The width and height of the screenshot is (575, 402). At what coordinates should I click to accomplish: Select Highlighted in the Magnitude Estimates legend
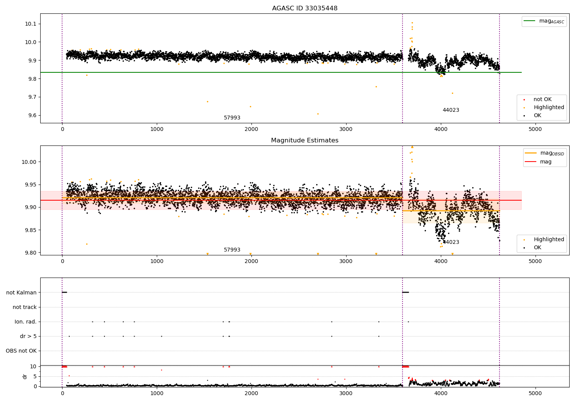coord(549,240)
